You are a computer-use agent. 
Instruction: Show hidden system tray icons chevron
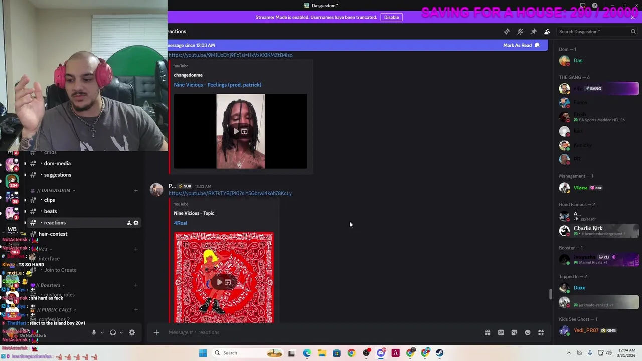568,353
